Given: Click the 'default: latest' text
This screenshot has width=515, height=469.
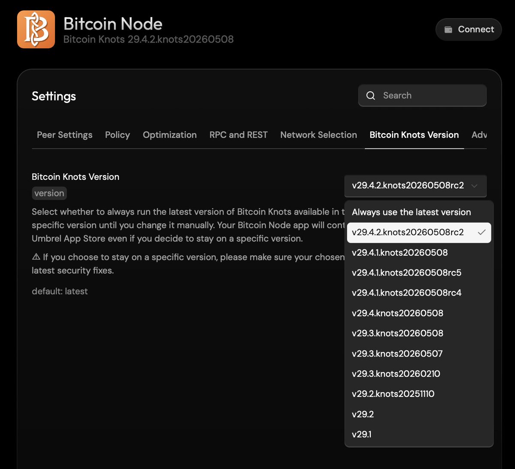Looking at the screenshot, I should click(60, 291).
